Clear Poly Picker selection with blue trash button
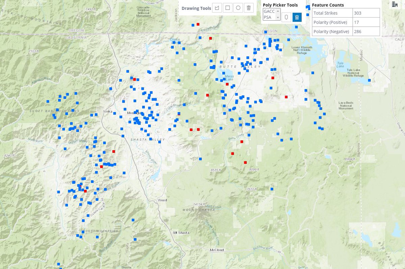This screenshot has width=405, height=269. click(297, 17)
